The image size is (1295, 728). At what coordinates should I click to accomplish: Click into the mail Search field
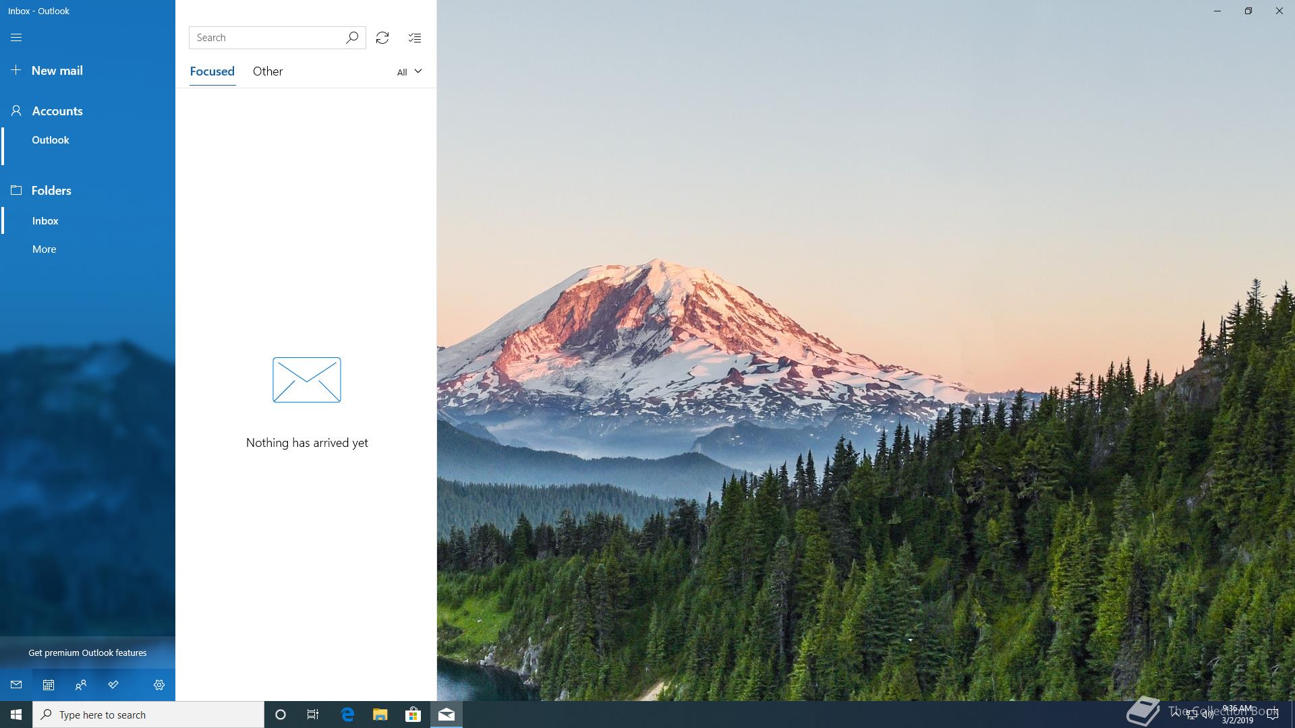click(x=266, y=38)
